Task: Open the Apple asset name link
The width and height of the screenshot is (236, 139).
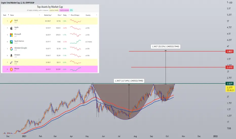Action: pyautogui.click(x=16, y=27)
